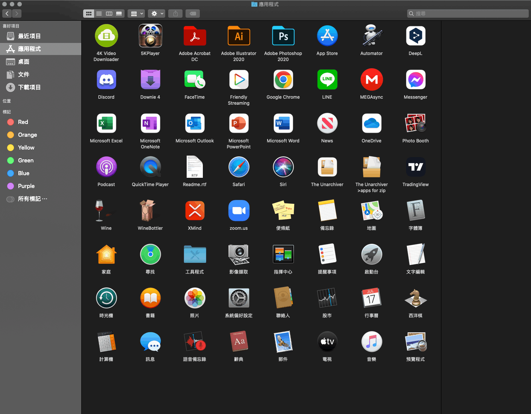Filter by the Purple tag
The width and height of the screenshot is (531, 414).
tap(41, 186)
